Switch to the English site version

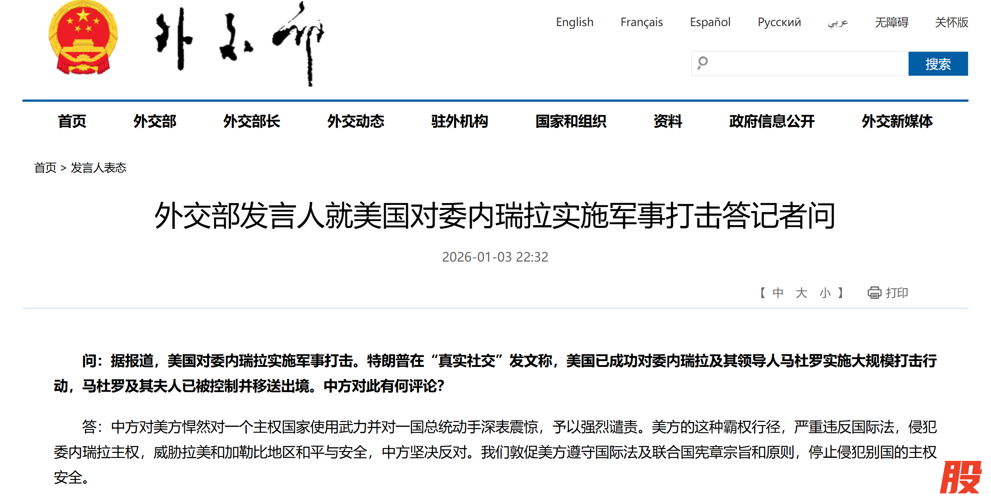(574, 22)
